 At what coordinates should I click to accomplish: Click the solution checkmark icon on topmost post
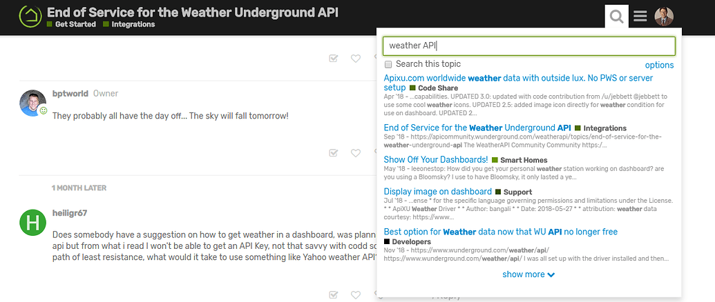click(x=334, y=58)
